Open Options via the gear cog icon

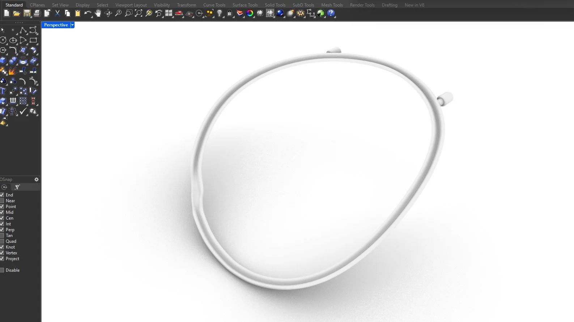click(x=301, y=13)
